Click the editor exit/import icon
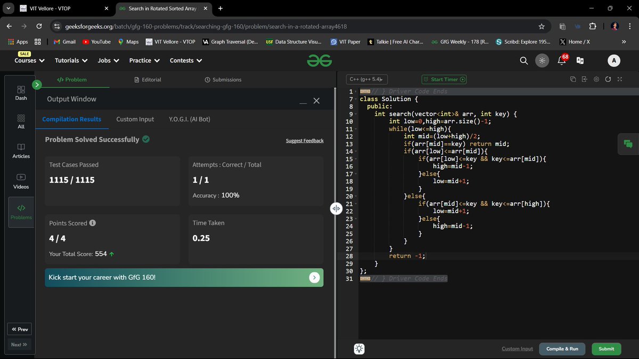The height and width of the screenshot is (359, 639). [585, 79]
